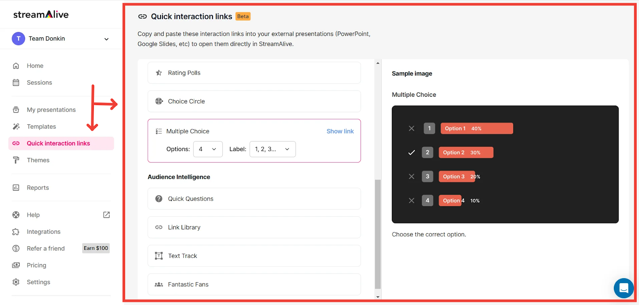Image resolution: width=639 pixels, height=305 pixels.
Task: Click the Settings gear icon
Action: tap(16, 282)
